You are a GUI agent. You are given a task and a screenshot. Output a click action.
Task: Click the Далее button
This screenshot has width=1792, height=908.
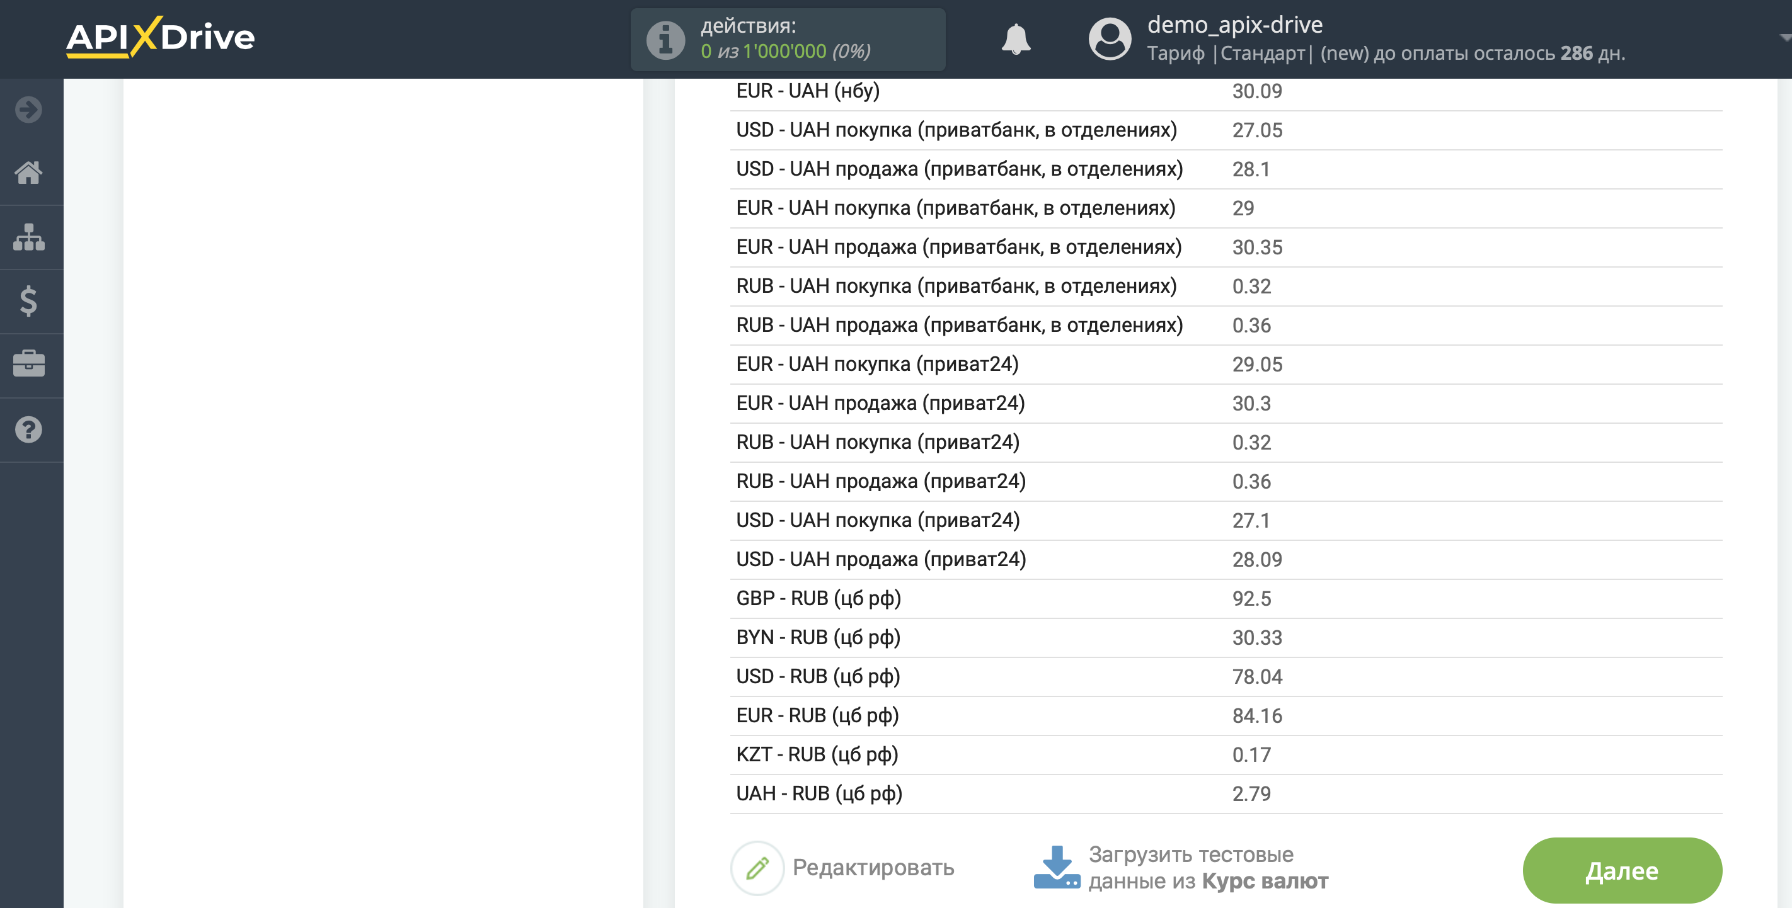click(1622, 870)
